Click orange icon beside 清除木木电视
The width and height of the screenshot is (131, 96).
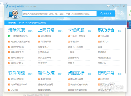tap(9, 47)
